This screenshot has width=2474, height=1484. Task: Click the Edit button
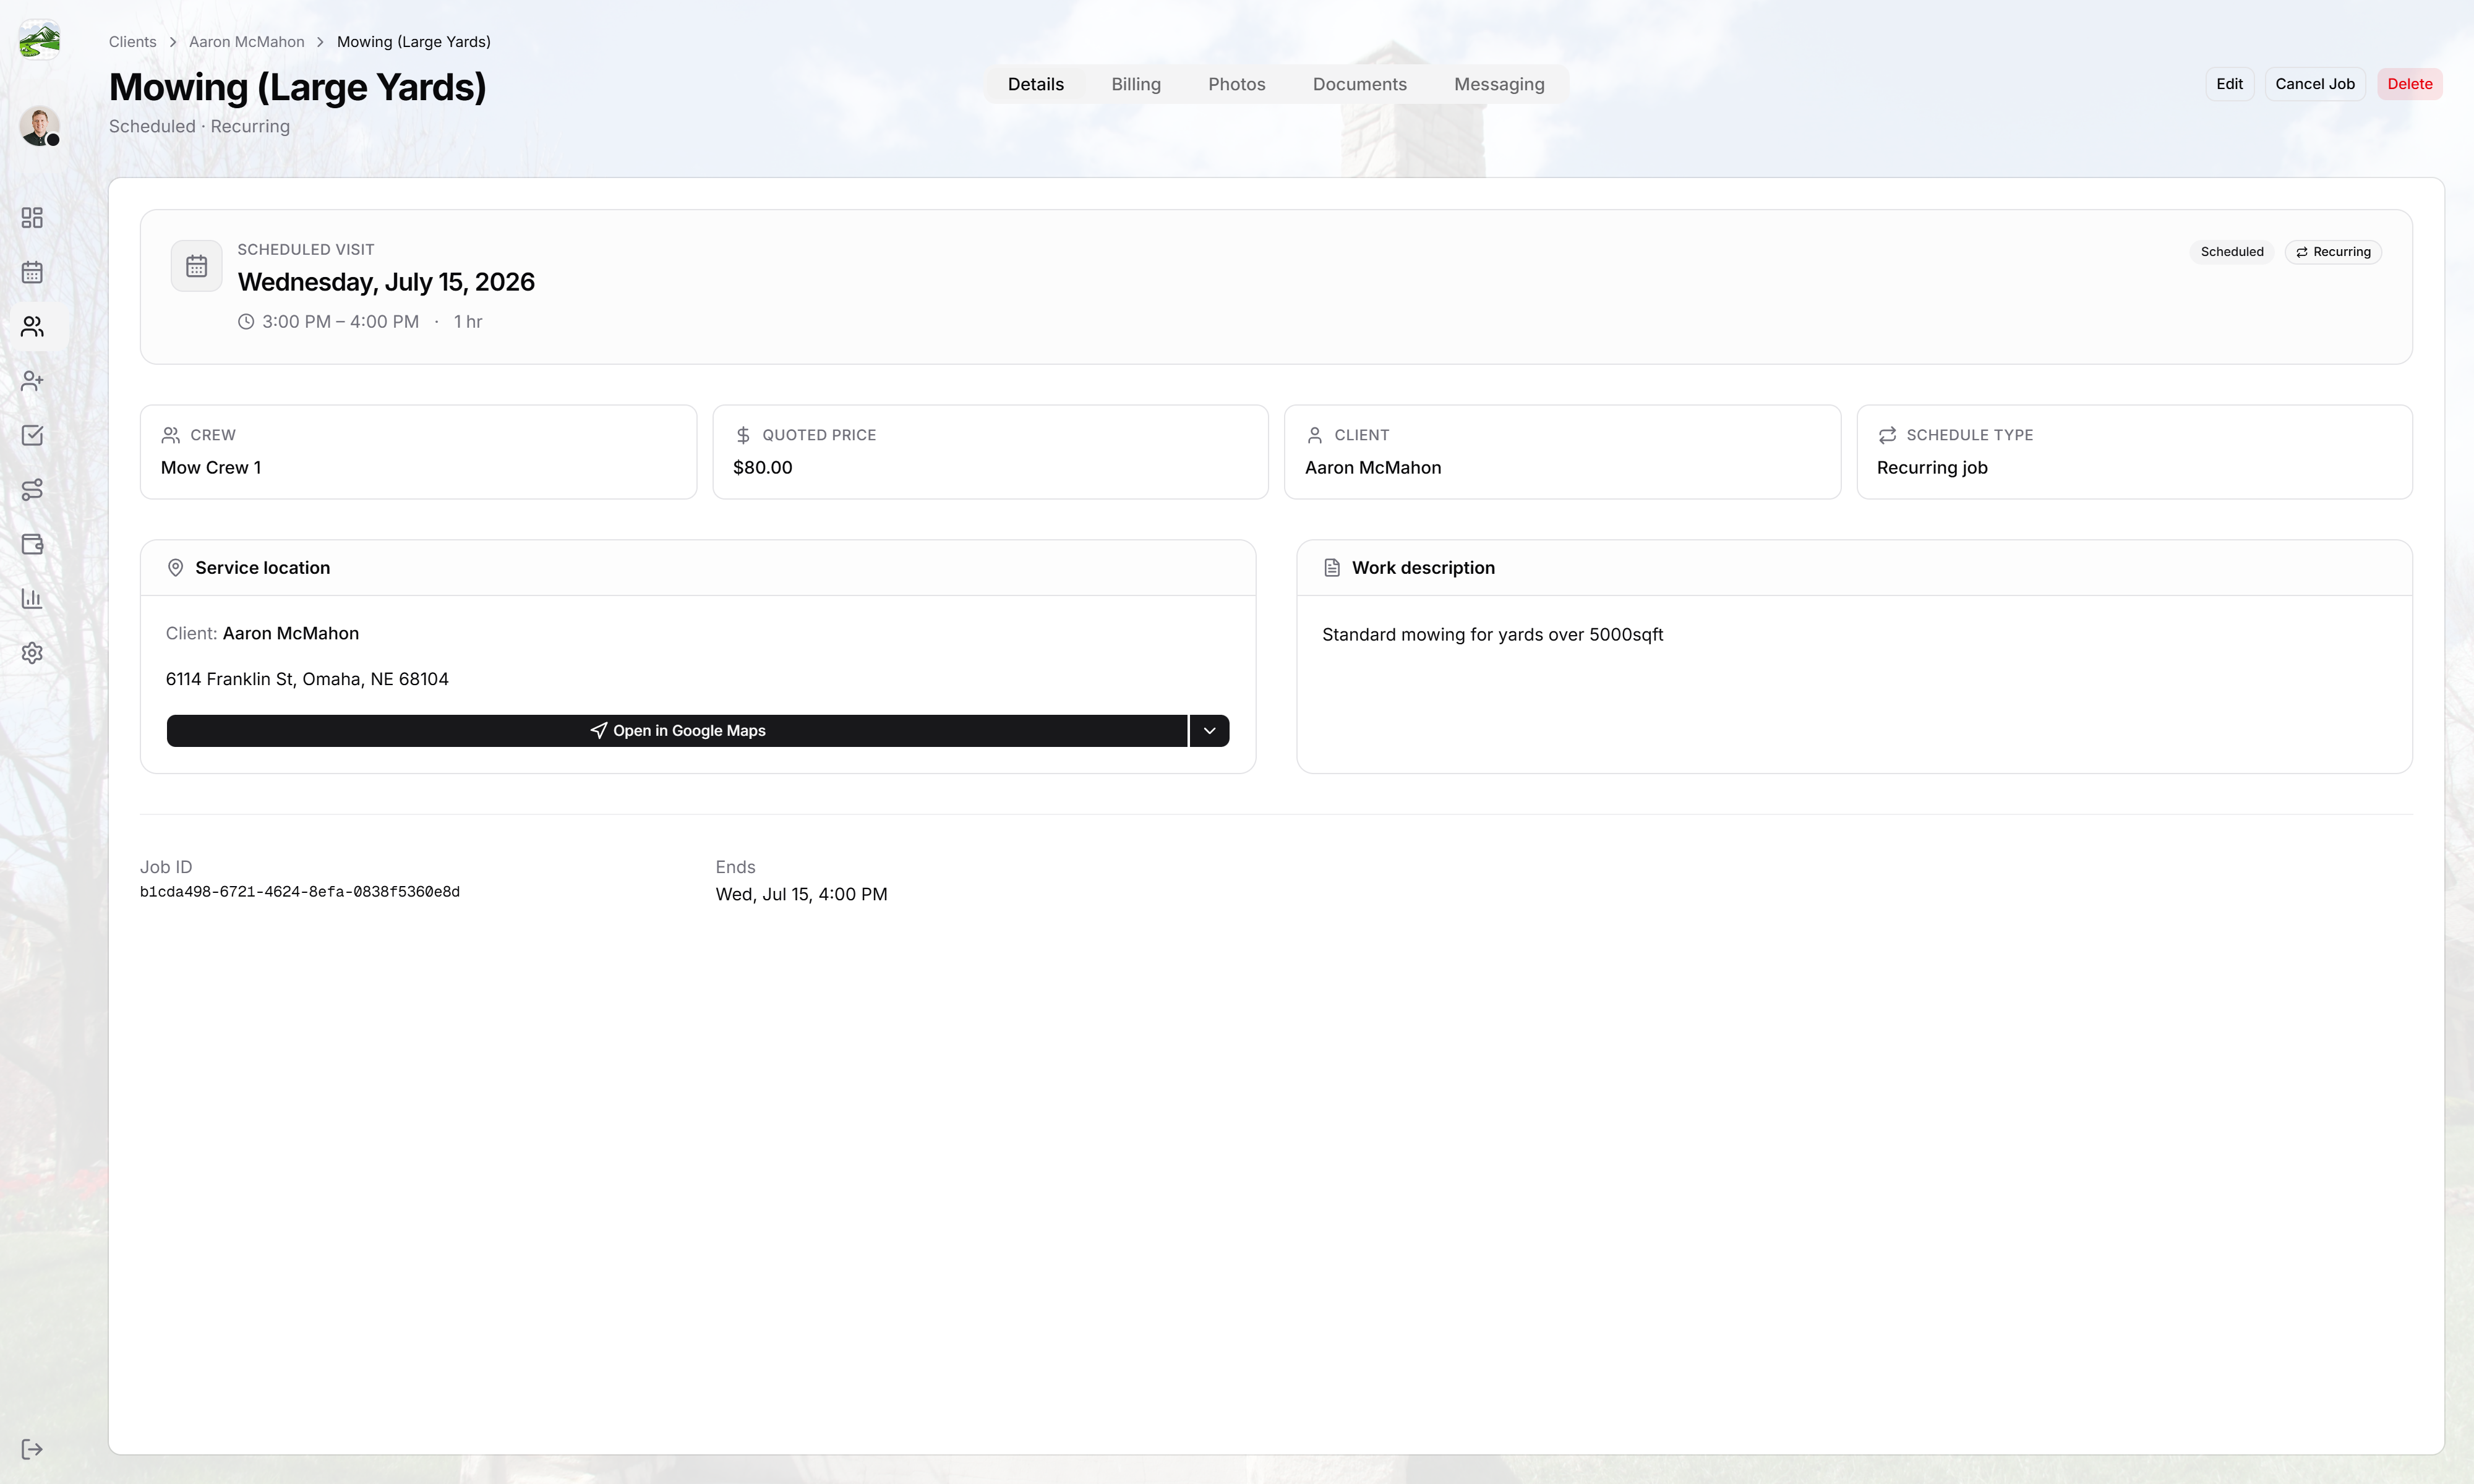click(x=2229, y=84)
